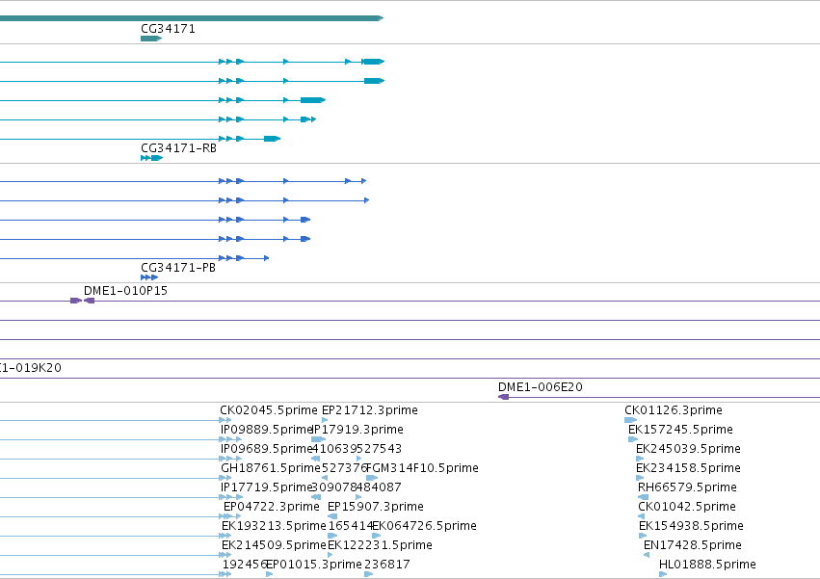
Task: Click EST label RH66579.5prime
Action: pos(687,487)
